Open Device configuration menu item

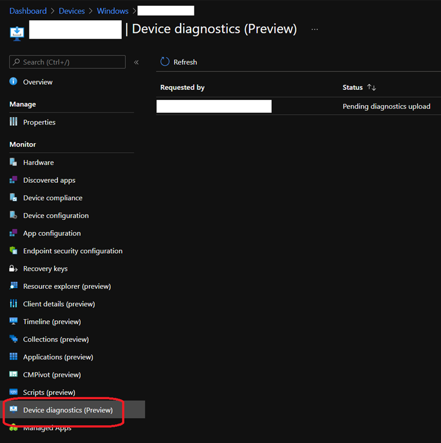point(55,216)
